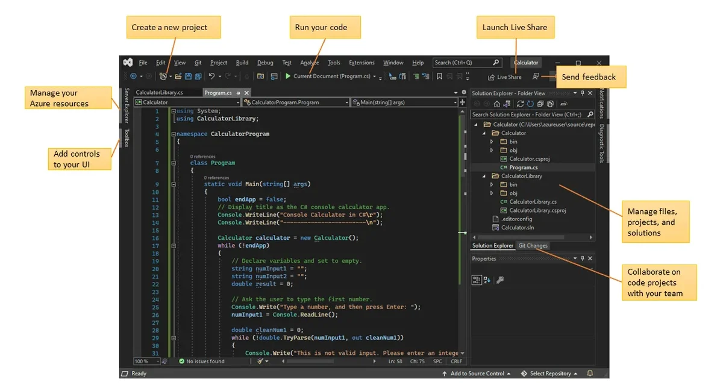Click the New Project toolbar icon
The width and height of the screenshot is (723, 391).
(x=163, y=77)
